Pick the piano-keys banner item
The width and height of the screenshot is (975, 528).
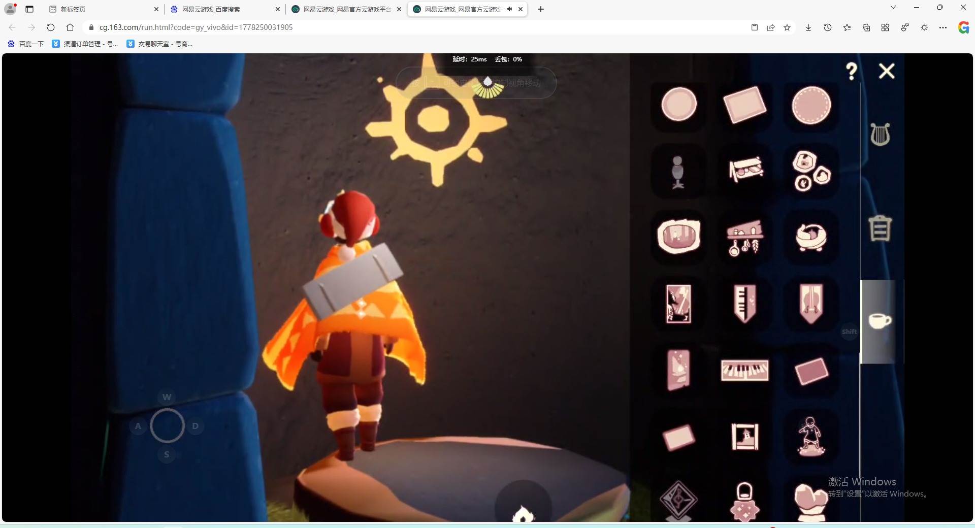744,304
